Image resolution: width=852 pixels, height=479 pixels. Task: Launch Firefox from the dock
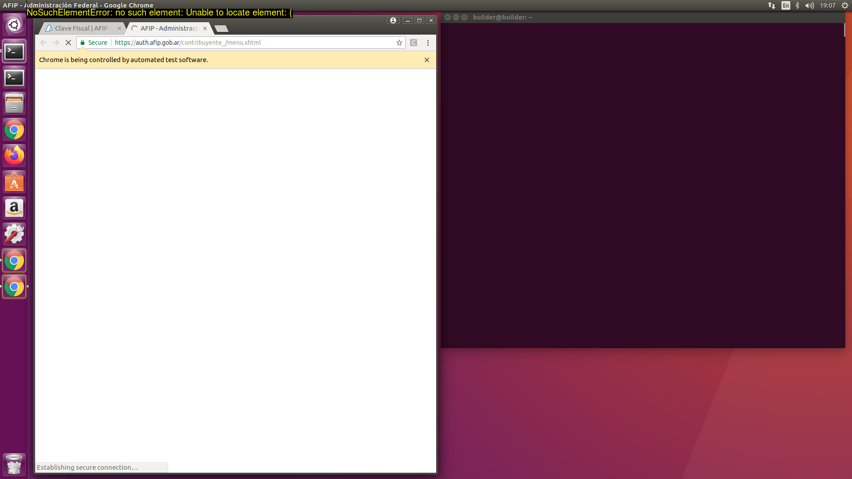tap(14, 156)
